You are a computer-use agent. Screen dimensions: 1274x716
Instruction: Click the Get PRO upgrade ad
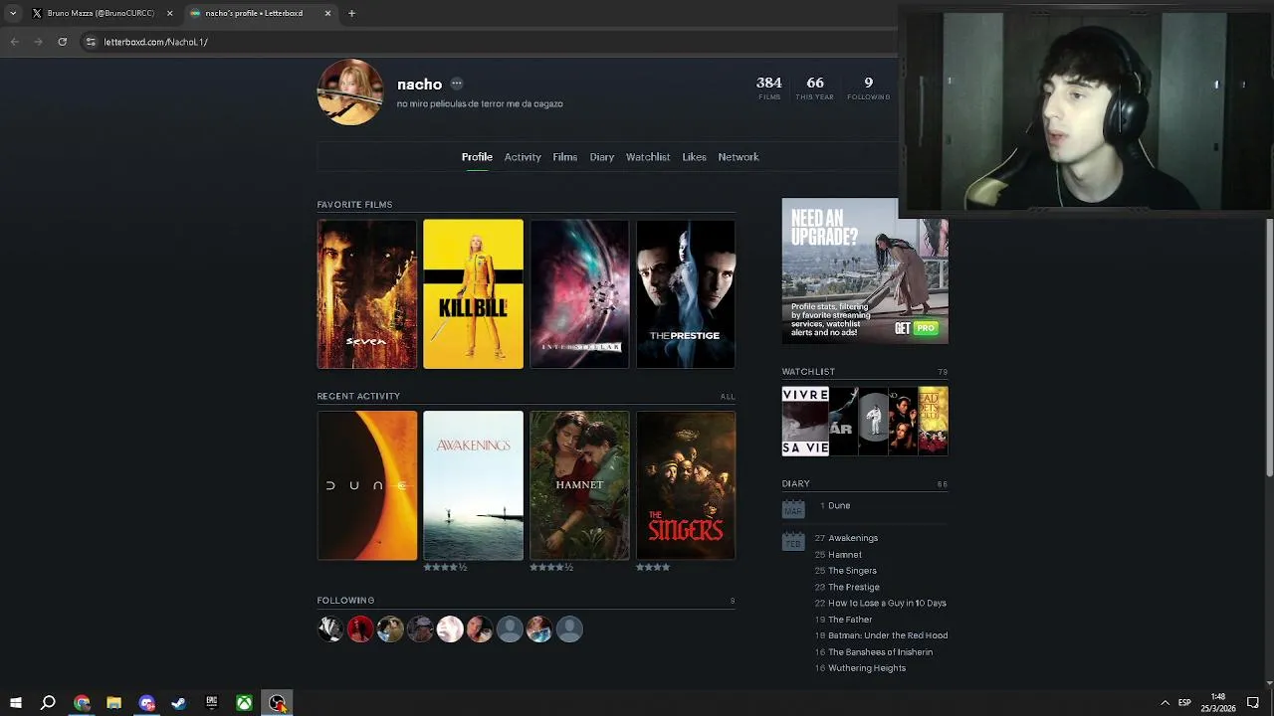pyautogui.click(x=865, y=271)
